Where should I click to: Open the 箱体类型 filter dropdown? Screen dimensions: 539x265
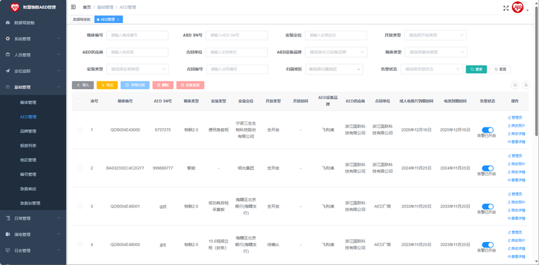click(435, 53)
